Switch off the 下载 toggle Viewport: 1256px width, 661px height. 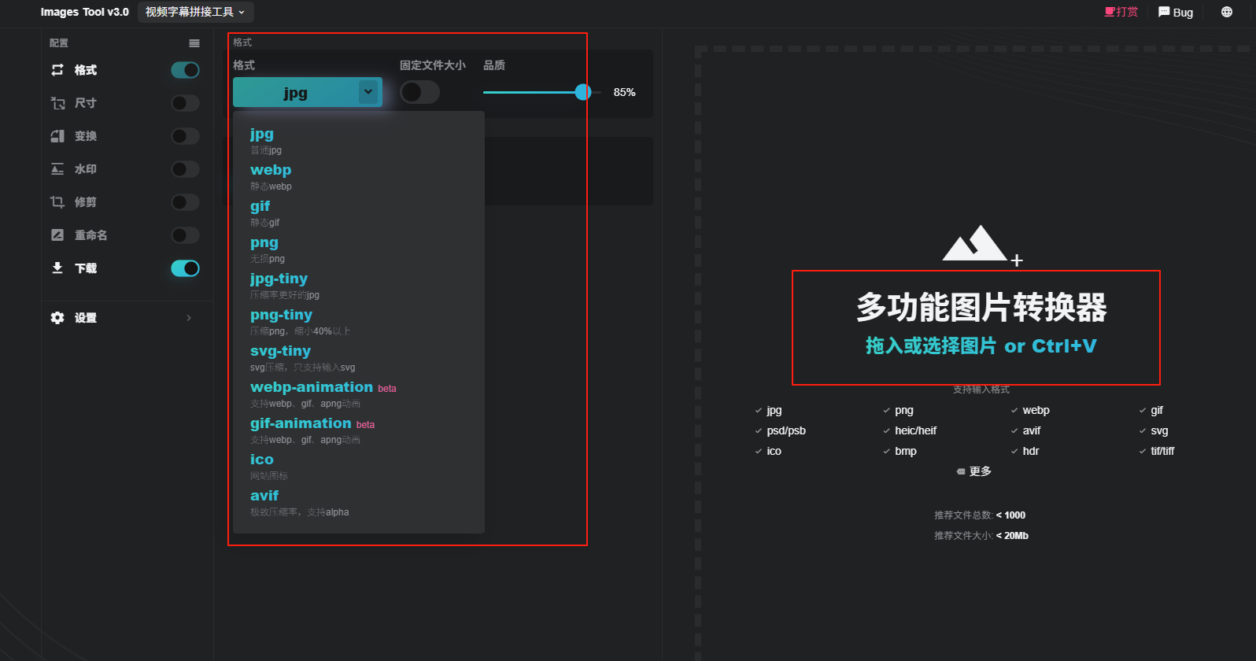click(x=185, y=268)
